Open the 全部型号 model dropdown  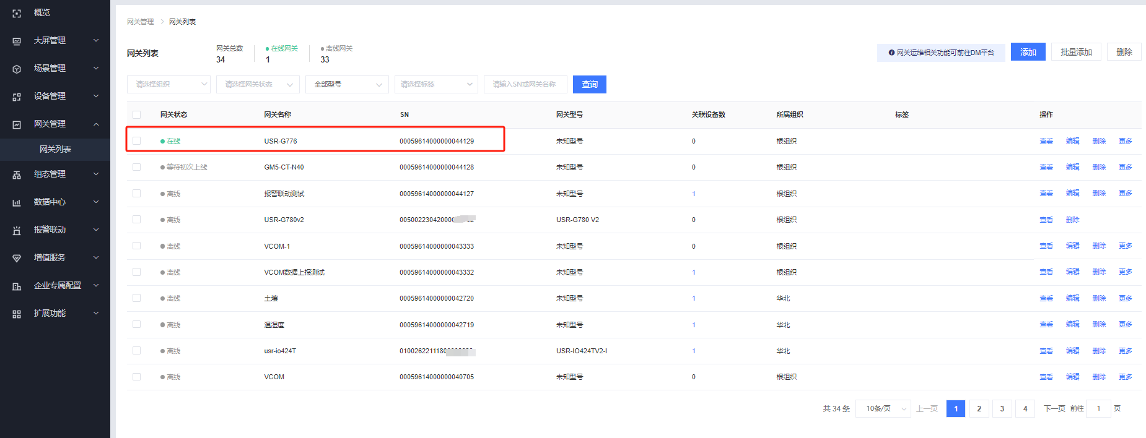tap(347, 84)
